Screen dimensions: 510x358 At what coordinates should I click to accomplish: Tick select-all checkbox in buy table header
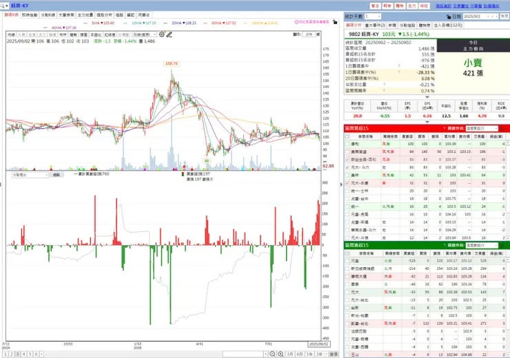tap(347, 136)
